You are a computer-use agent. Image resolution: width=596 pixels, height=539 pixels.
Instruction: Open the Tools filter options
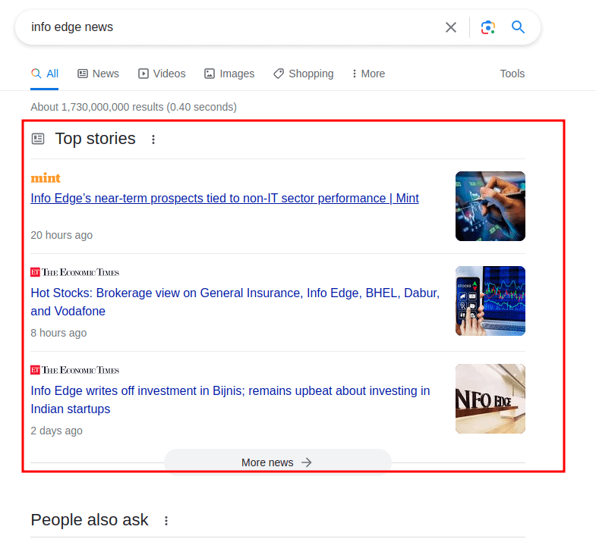tap(512, 74)
